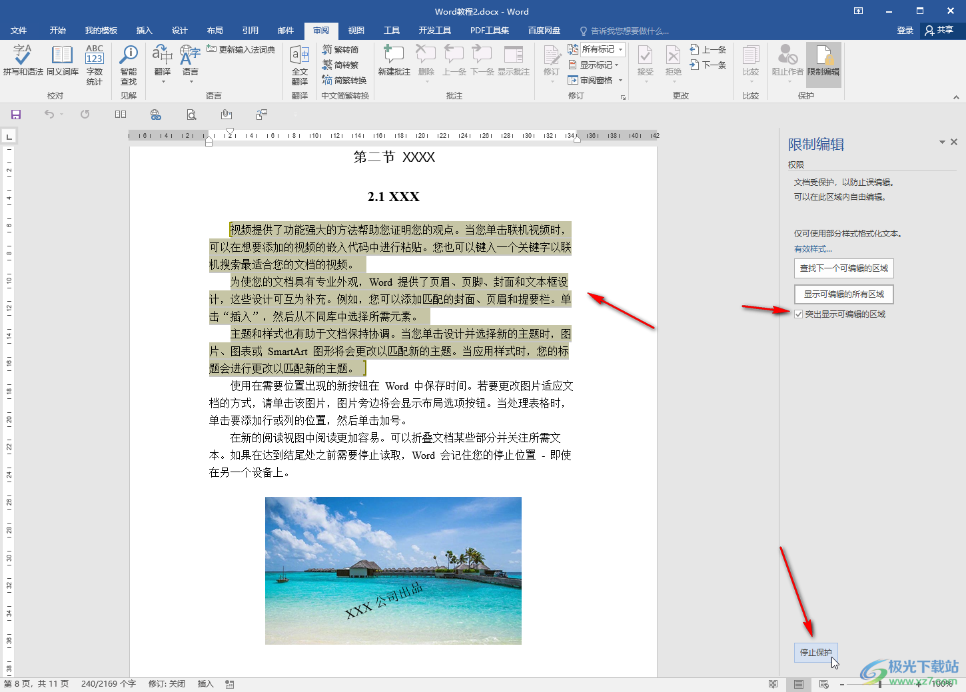Click New Comment in the ribbon
The width and height of the screenshot is (966, 692).
tap(394, 60)
